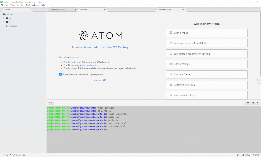Click the "A hackable text editor" tagline
The image size is (261, 157).
(100, 47)
